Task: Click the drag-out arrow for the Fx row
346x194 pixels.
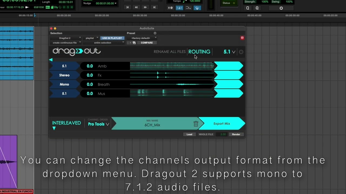Action: click(x=229, y=75)
